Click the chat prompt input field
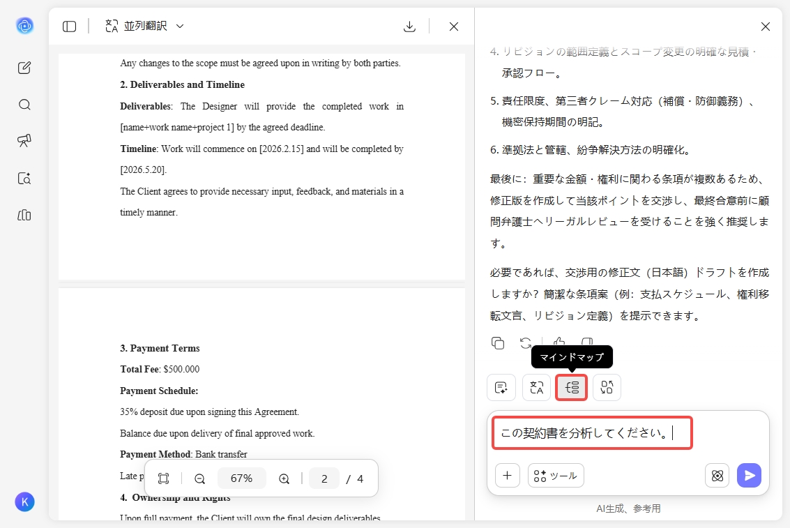Screen dimensions: 790x528 point(591,432)
